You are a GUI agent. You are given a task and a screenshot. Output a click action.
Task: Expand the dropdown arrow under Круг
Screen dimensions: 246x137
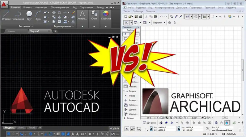point(29,21)
